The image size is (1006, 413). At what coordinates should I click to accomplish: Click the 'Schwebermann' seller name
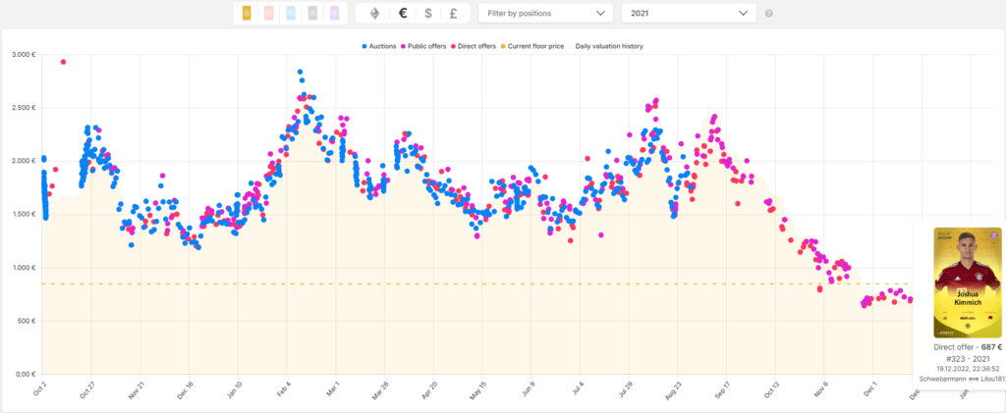941,380
